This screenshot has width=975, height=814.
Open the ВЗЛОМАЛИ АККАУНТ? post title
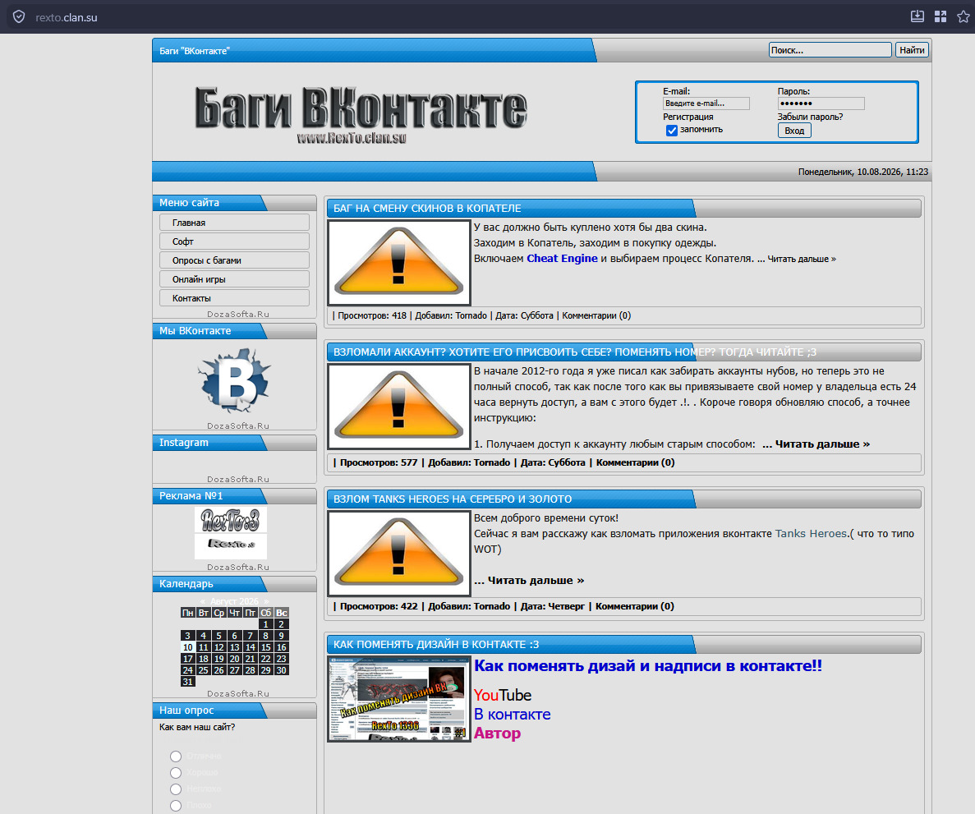(574, 352)
